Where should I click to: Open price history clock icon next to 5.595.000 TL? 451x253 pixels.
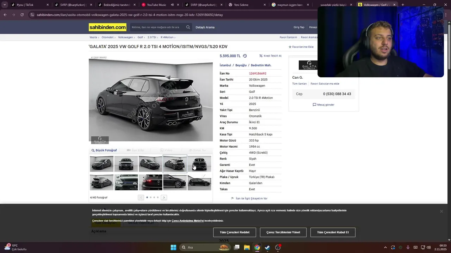click(245, 56)
